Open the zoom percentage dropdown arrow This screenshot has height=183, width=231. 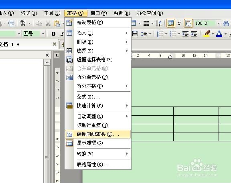219,23
